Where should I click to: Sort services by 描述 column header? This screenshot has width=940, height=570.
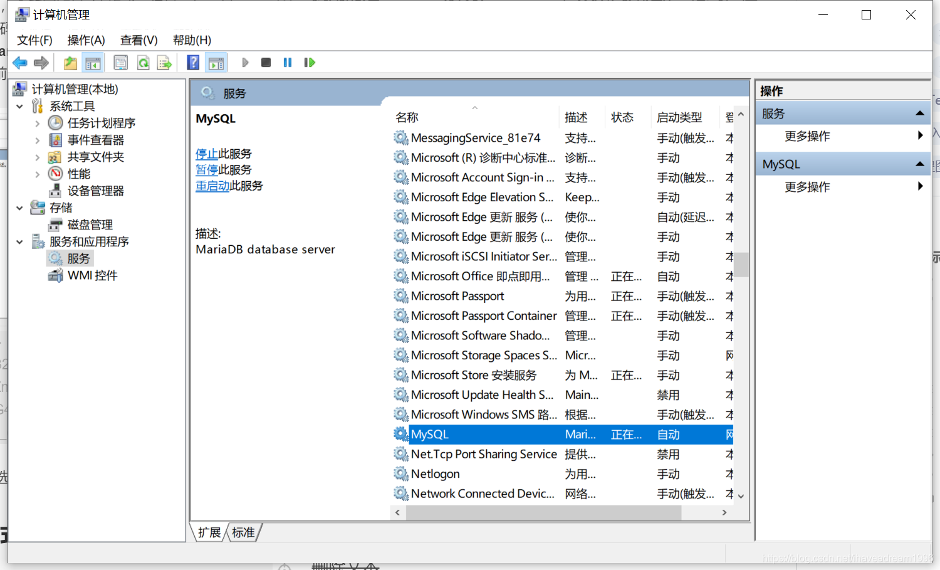583,117
